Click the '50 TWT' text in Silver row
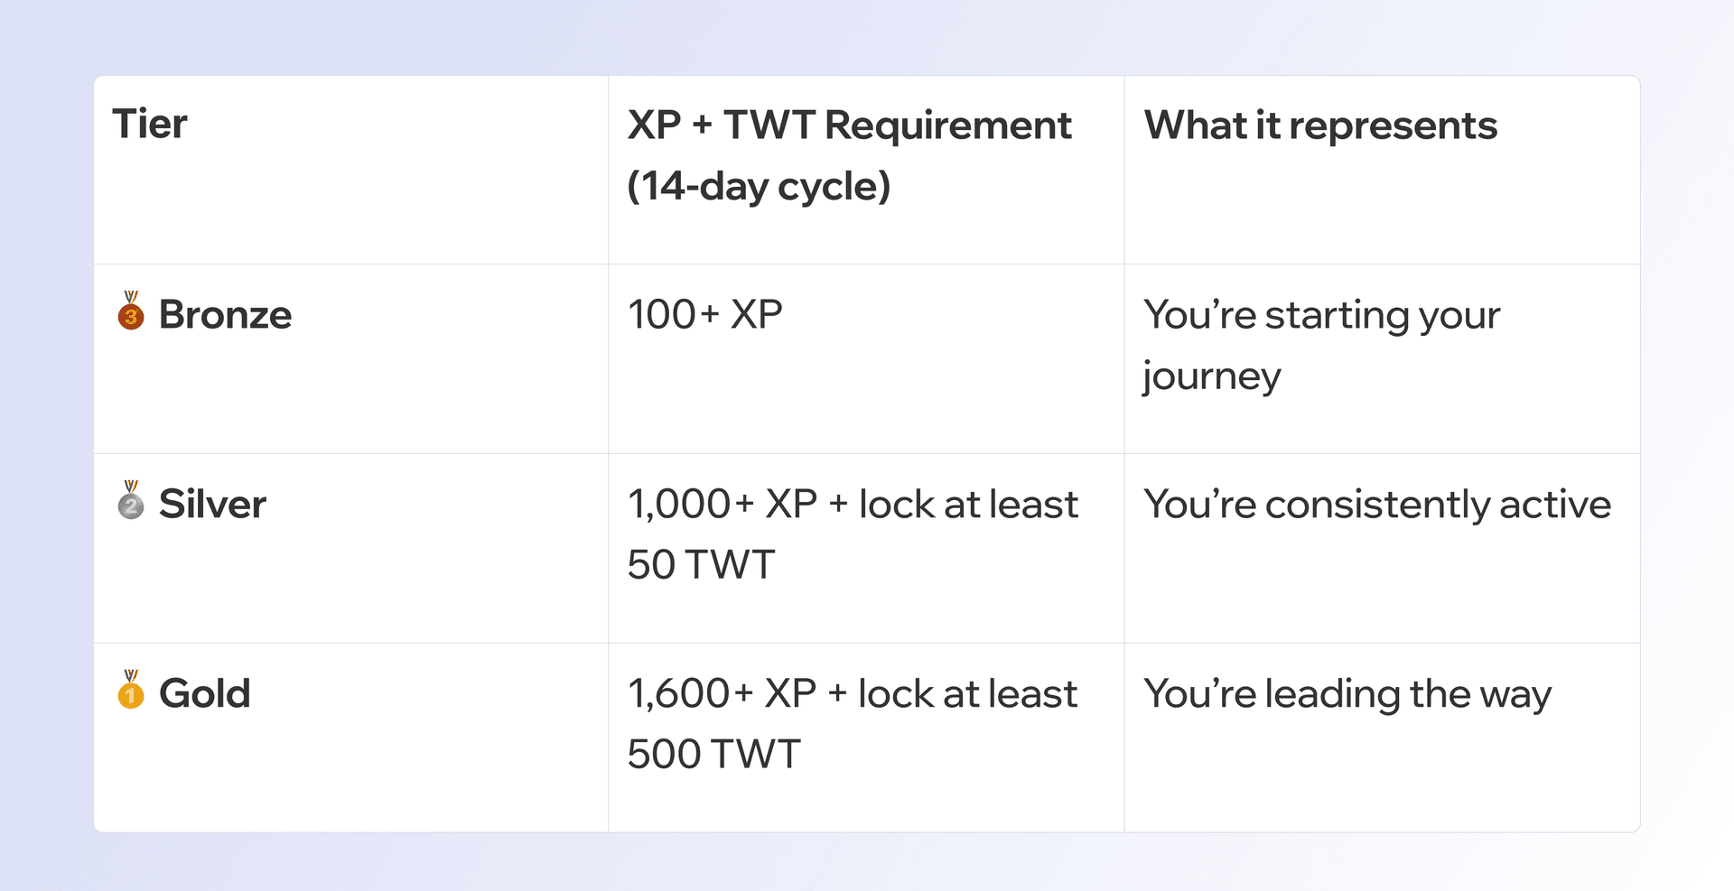1734x891 pixels. tap(701, 565)
